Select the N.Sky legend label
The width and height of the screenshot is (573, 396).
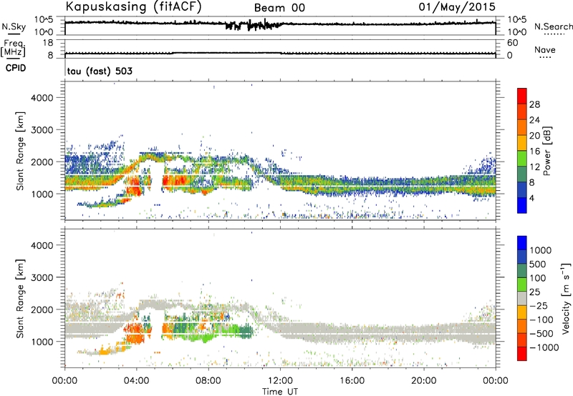[x=14, y=27]
